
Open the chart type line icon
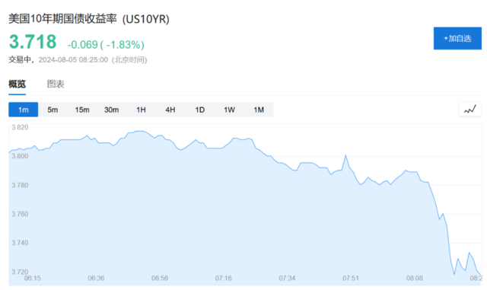coord(470,110)
